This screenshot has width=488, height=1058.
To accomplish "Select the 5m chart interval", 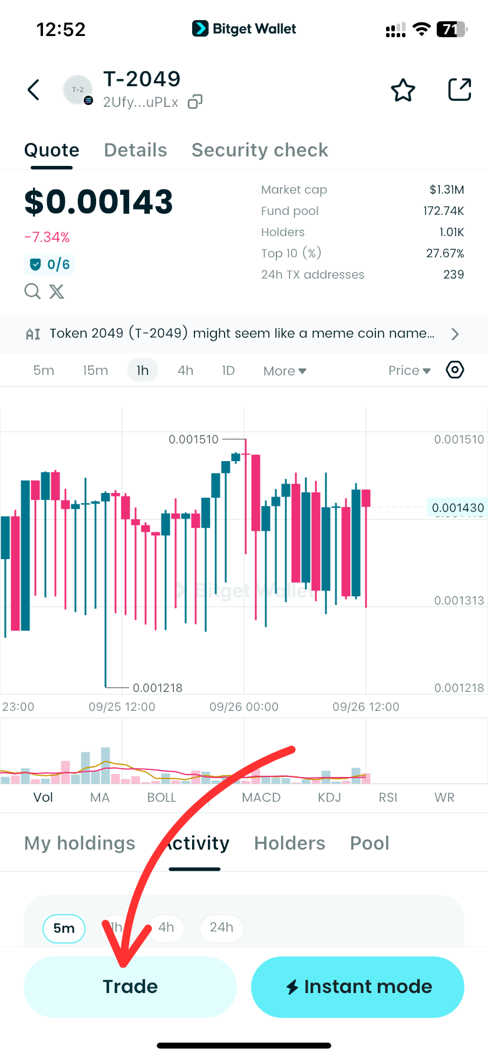I will pos(44,371).
